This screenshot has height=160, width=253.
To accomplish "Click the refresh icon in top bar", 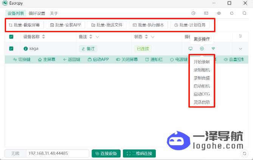I will point(232,13).
